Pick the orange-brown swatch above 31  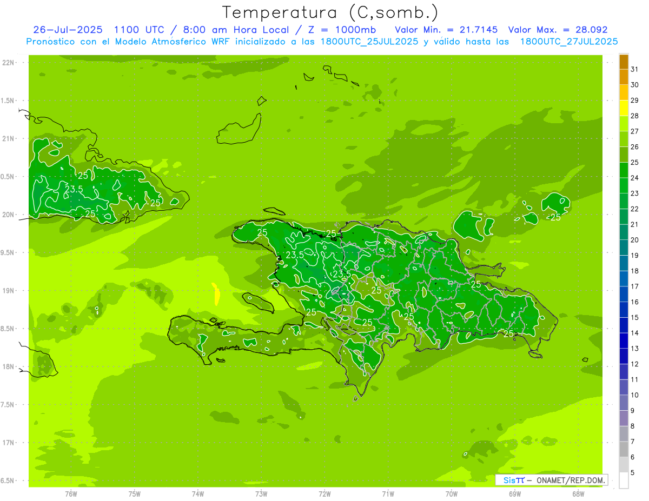pos(624,62)
